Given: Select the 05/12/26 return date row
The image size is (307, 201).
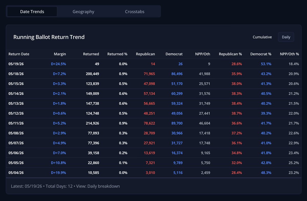Looking at the screenshot, I should (x=153, y=113).
